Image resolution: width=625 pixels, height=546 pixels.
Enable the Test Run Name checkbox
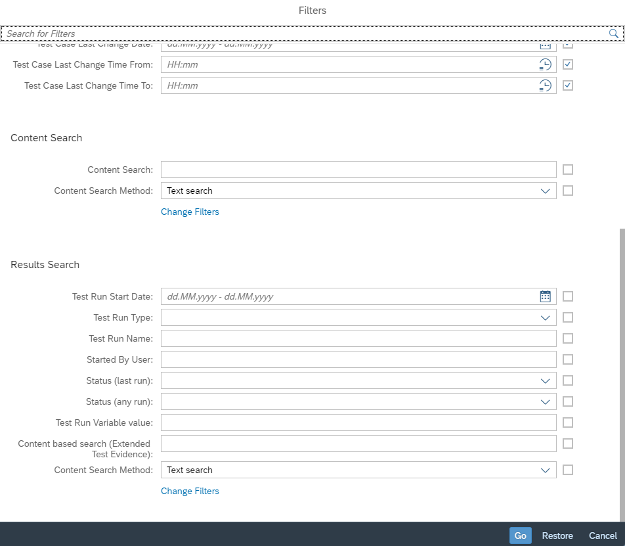click(568, 338)
